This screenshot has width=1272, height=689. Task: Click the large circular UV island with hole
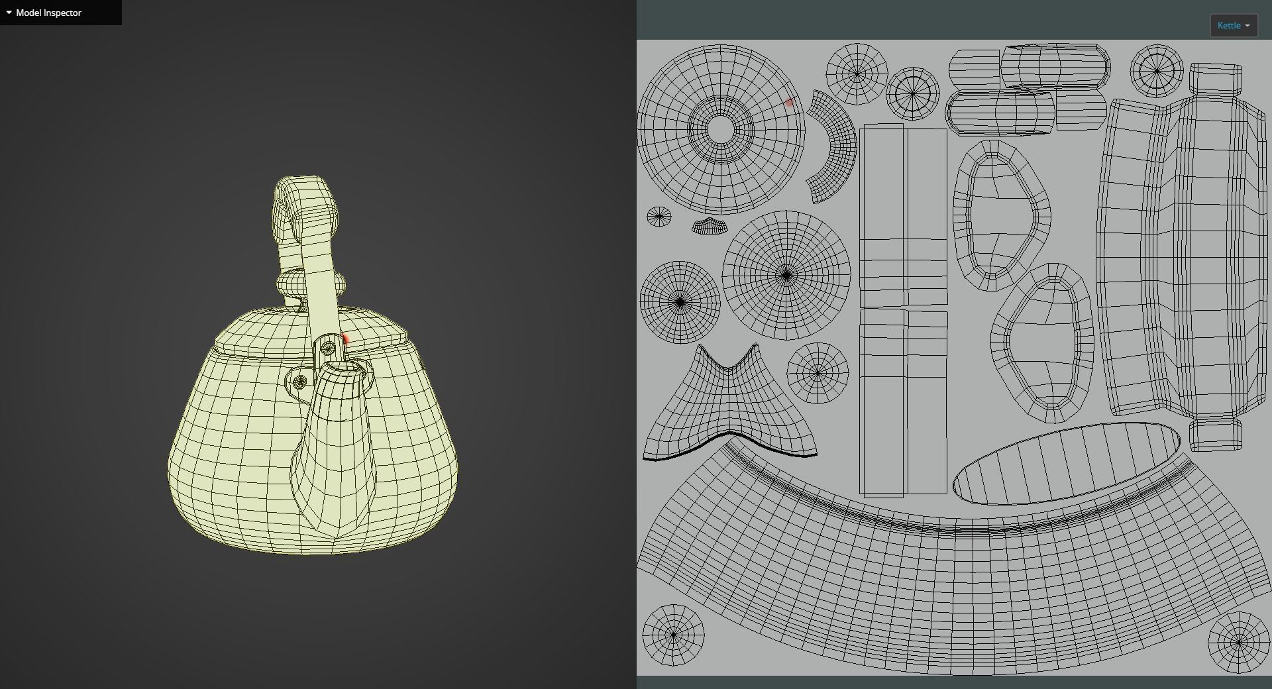[721, 129]
